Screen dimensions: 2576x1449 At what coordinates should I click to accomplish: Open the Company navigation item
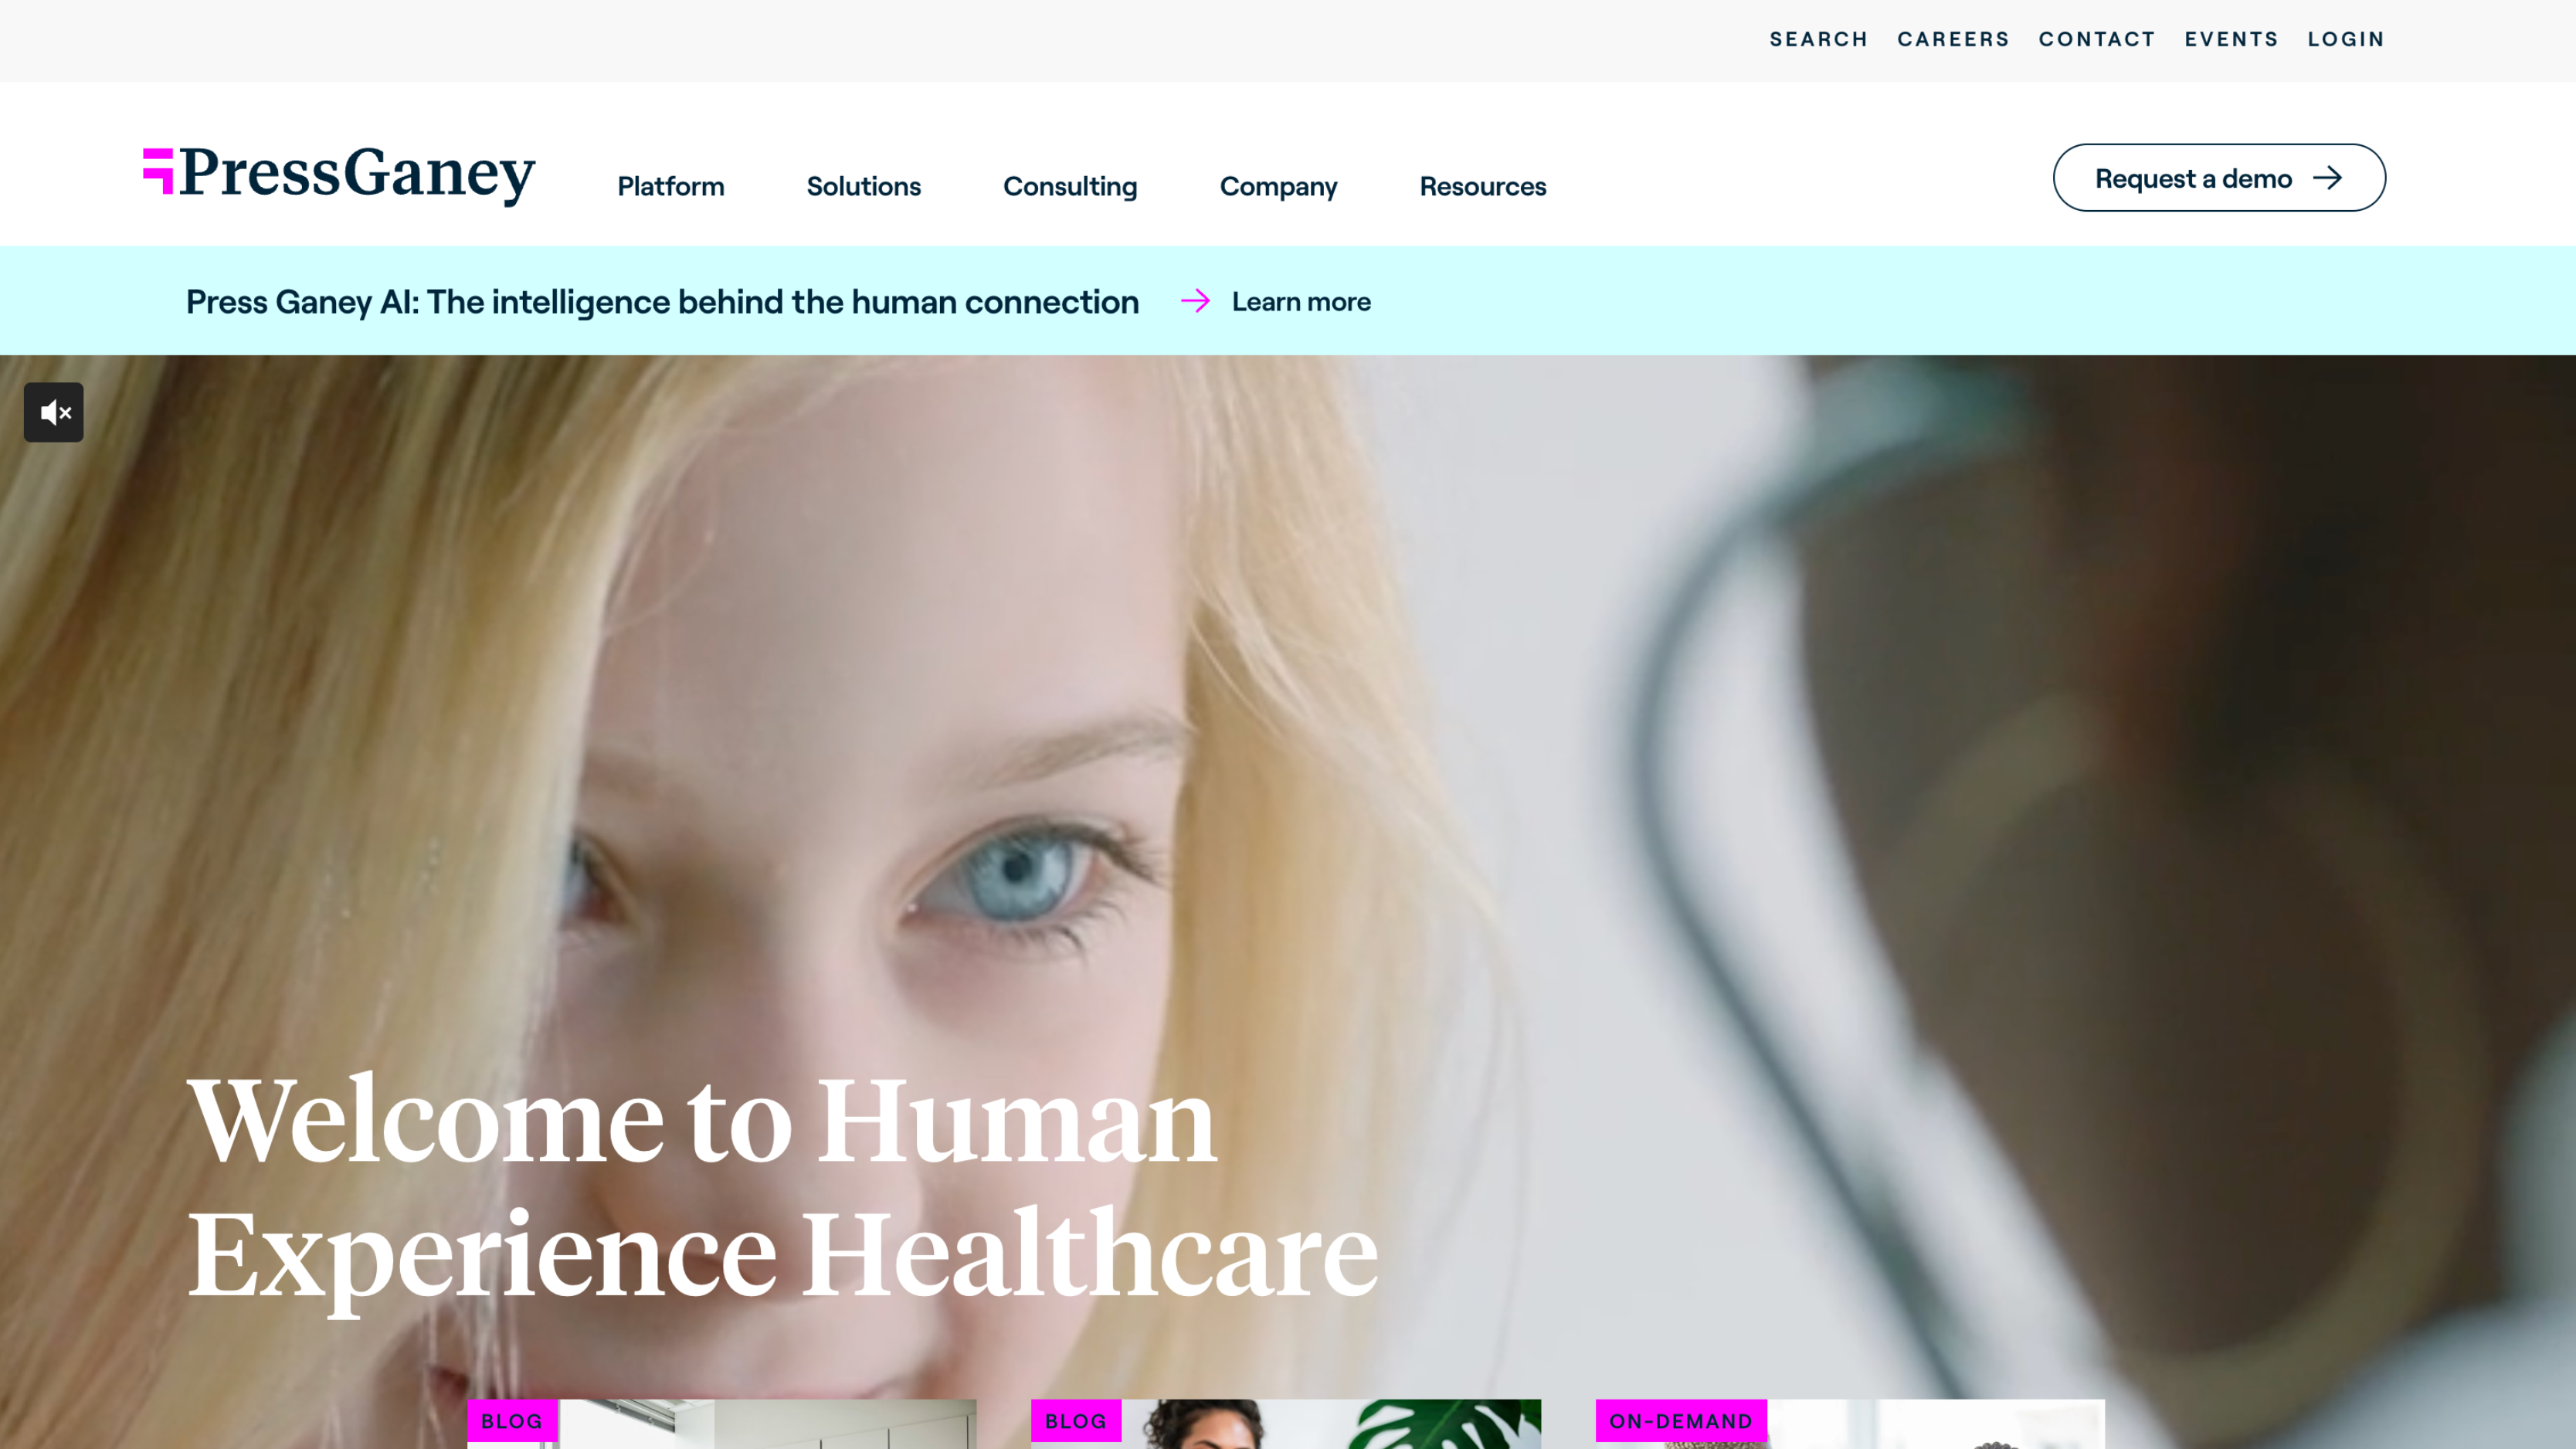[1278, 186]
